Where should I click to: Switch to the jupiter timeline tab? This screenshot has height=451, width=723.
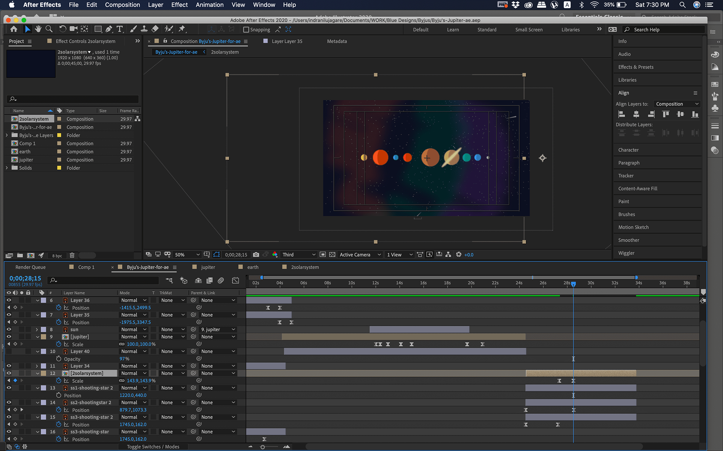(208, 267)
